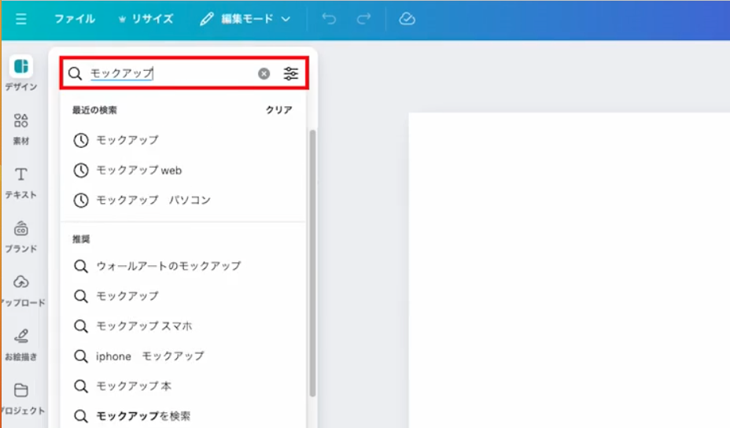
Task: Click the crown icon beside リサイズ
Action: [122, 19]
